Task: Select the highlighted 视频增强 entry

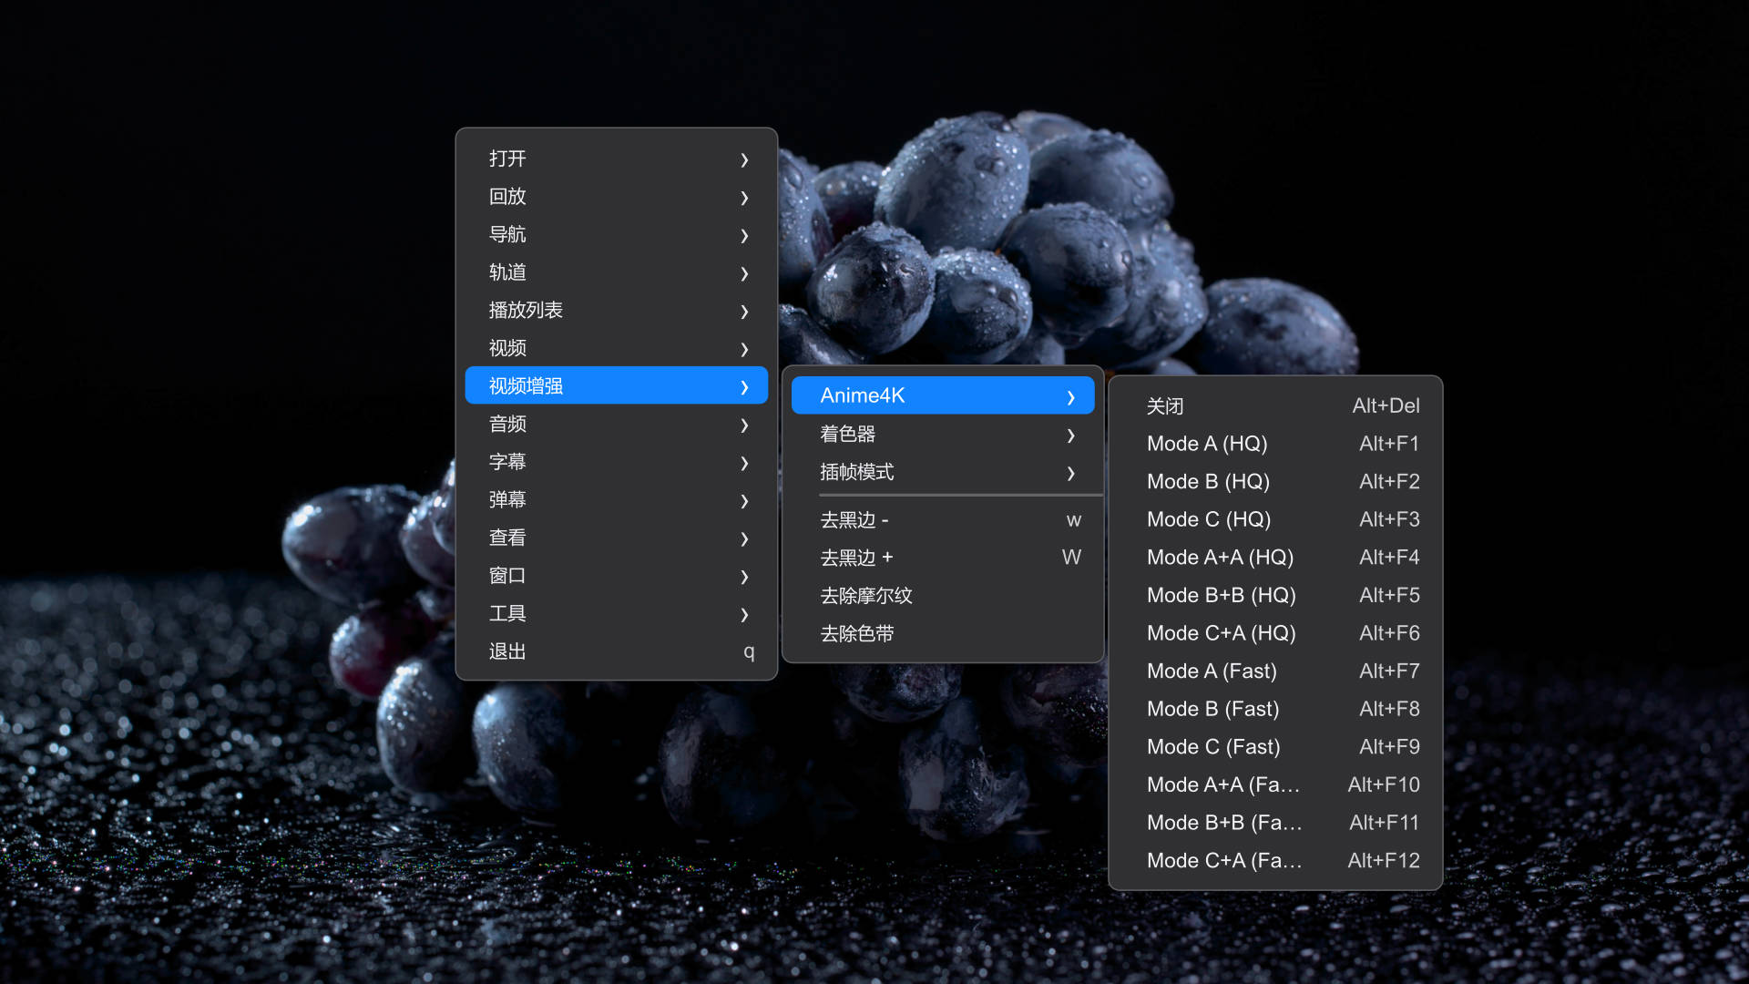Action: (x=617, y=386)
